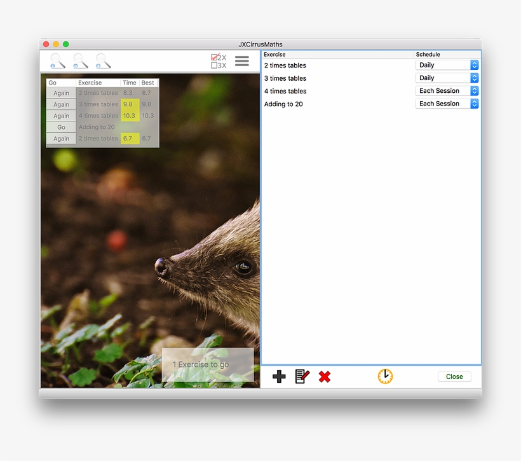The width and height of the screenshot is (521, 461).
Task: Uncheck the 2X checkbox
Action: click(x=215, y=57)
